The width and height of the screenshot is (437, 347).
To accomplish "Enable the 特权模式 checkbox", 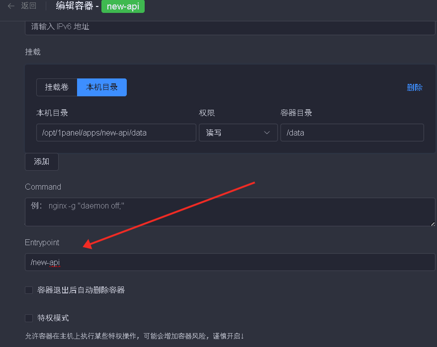I will (x=29, y=318).
